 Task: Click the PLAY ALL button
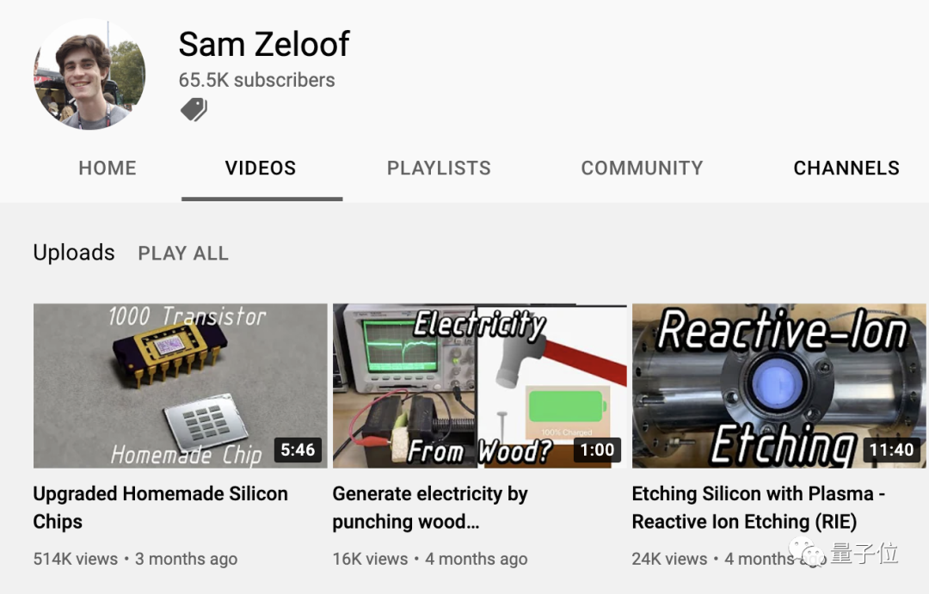(x=183, y=254)
